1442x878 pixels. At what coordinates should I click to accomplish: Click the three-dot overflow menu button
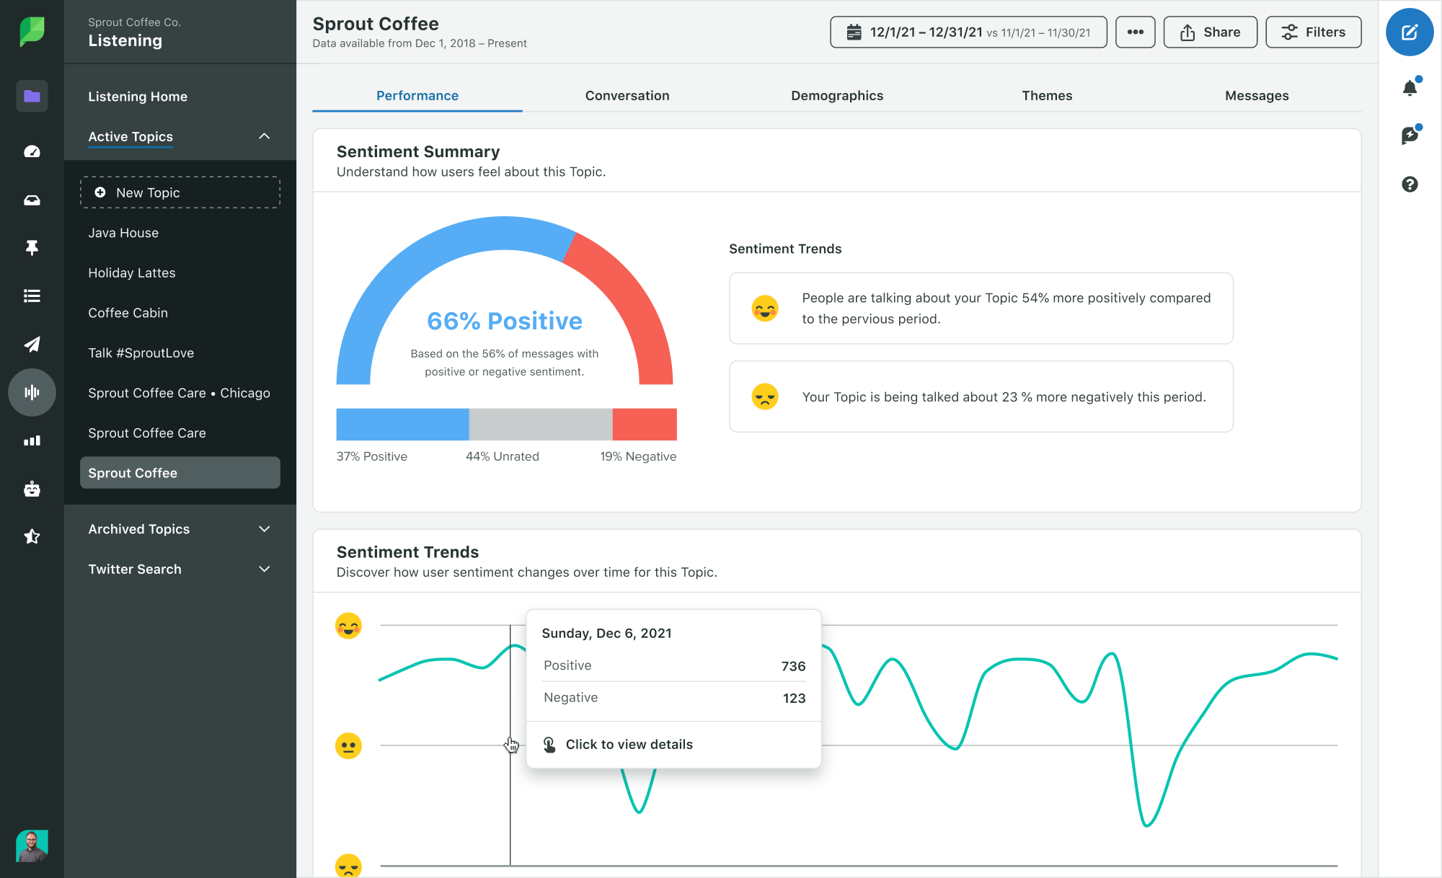1135,32
